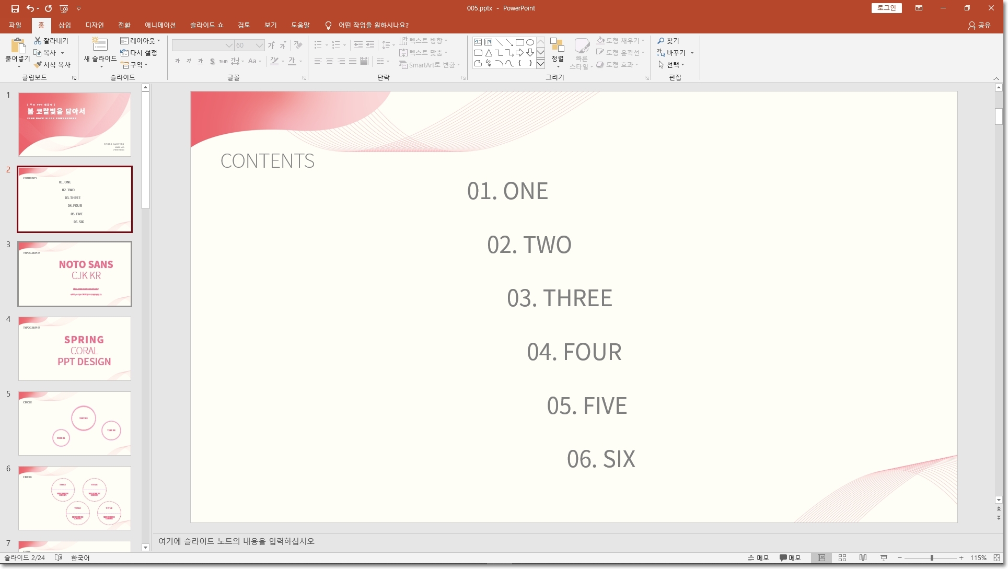Viewport: 1008px width, 569px height.
Task: Open the Review (검토) tab
Action: tap(244, 25)
